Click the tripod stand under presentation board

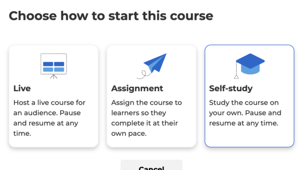point(53,76)
